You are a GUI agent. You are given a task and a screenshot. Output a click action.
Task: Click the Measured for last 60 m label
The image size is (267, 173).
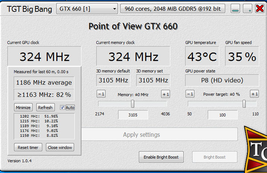[41, 72]
